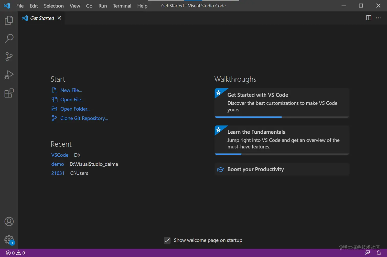Open the Explorer view in activity bar
387x257 pixels.
coord(9,20)
